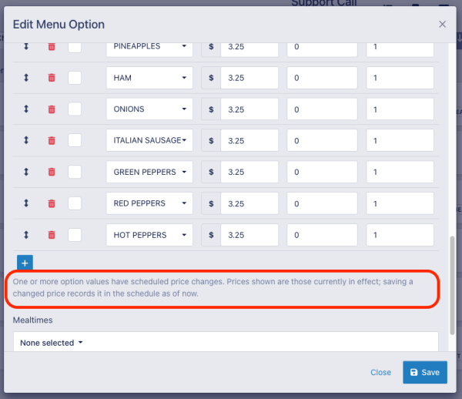Click the reorder handle for HAM row
This screenshot has height=399, width=462.
26,78
